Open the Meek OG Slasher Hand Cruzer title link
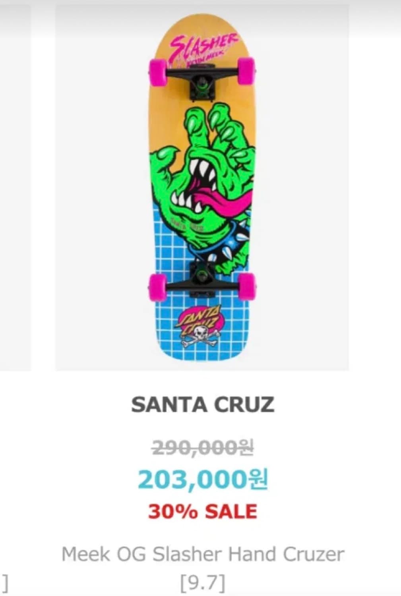The image size is (401, 596). pos(203,554)
